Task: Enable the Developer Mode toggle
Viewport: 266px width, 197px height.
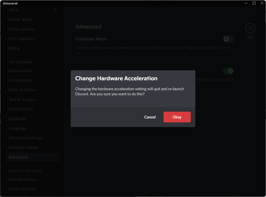Action: pyautogui.click(x=228, y=39)
